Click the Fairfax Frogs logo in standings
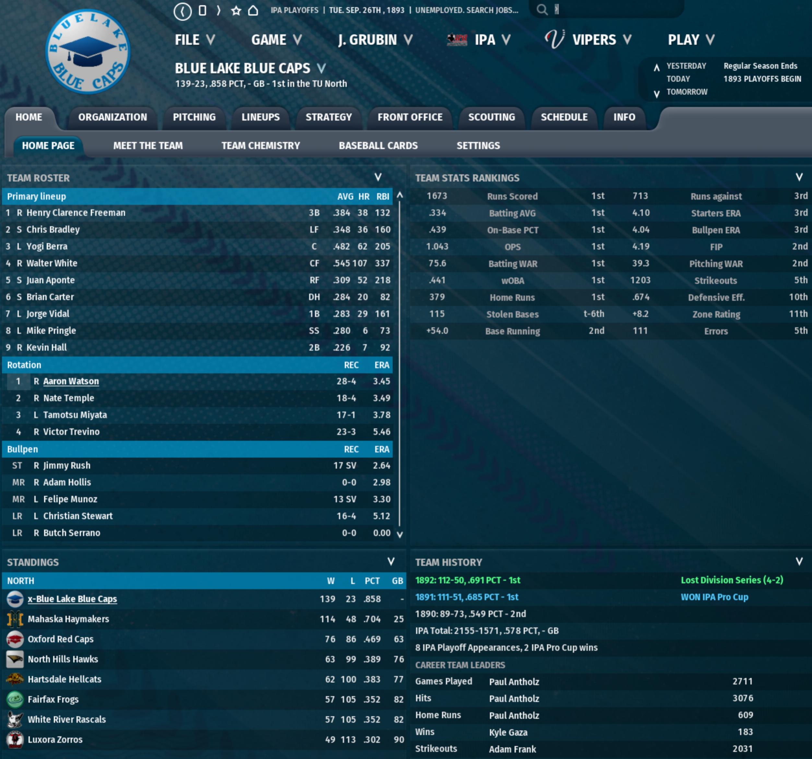Screen dimensions: 812x759 (x=15, y=699)
